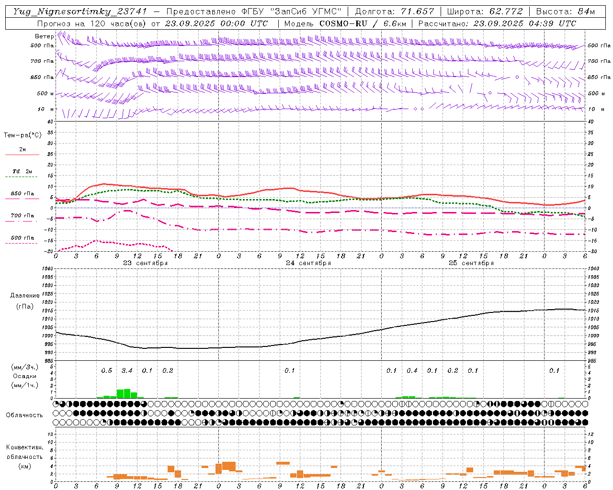
Task: Click the station title Yug_Nignesortimky_23741
Action: 80,11
